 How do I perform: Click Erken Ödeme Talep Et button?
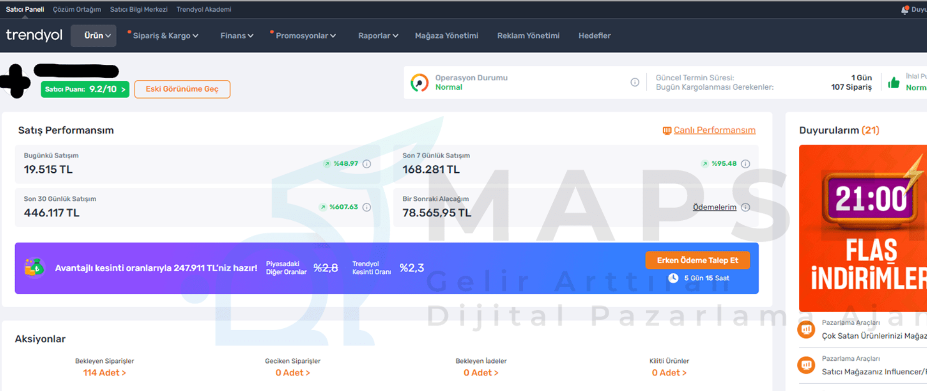click(x=698, y=261)
